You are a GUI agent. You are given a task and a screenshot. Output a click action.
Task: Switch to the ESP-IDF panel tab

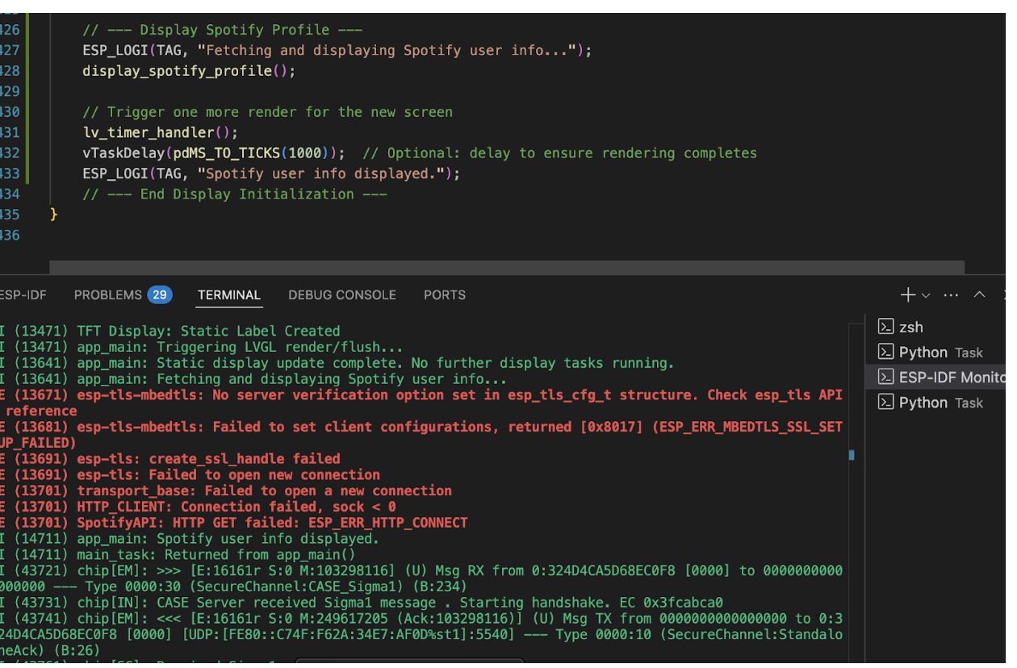[x=23, y=295]
